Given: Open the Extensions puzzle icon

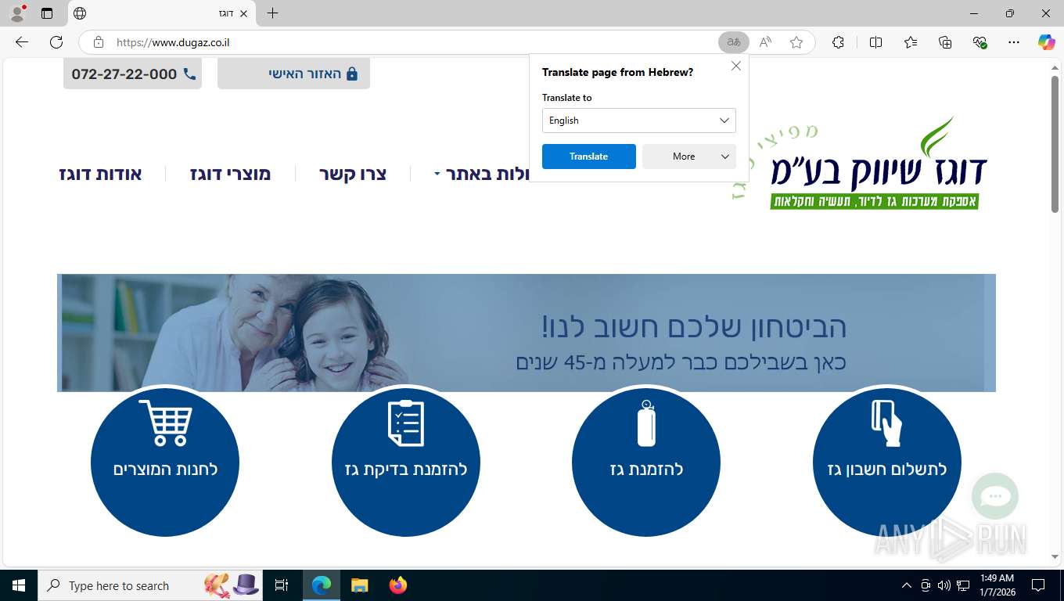Looking at the screenshot, I should tap(838, 42).
